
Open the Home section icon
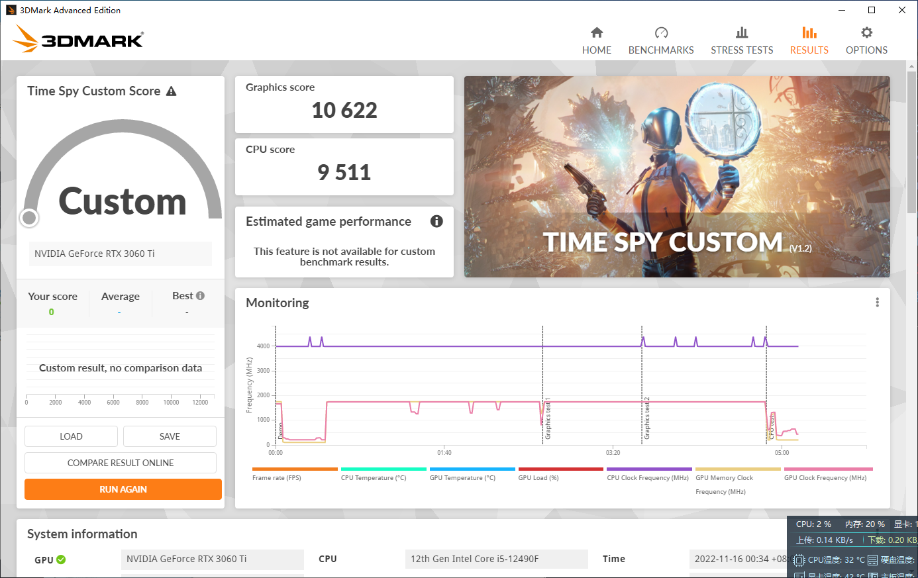[597, 32]
